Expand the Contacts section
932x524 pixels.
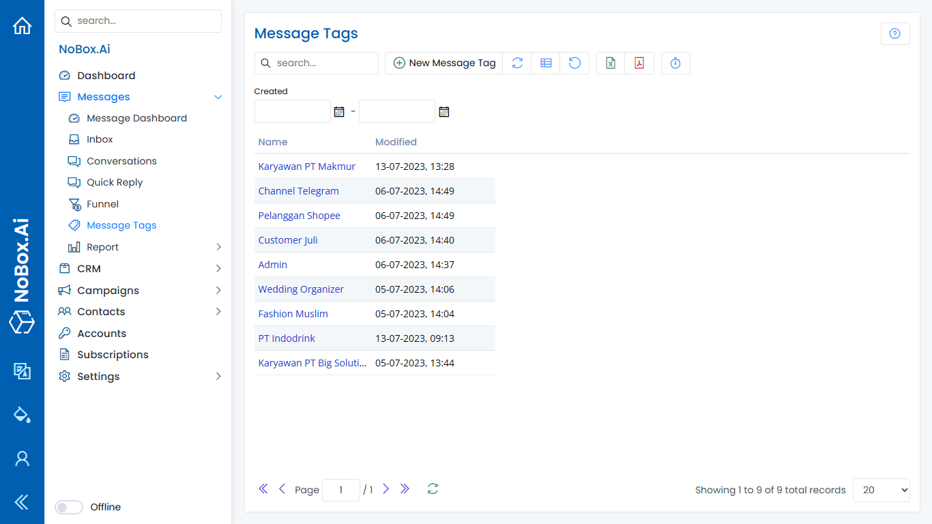tap(218, 311)
